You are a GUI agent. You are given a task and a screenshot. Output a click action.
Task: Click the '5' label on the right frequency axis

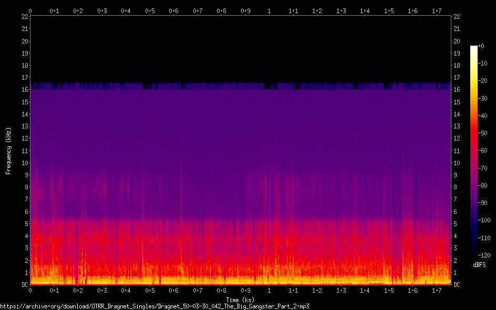(x=456, y=224)
